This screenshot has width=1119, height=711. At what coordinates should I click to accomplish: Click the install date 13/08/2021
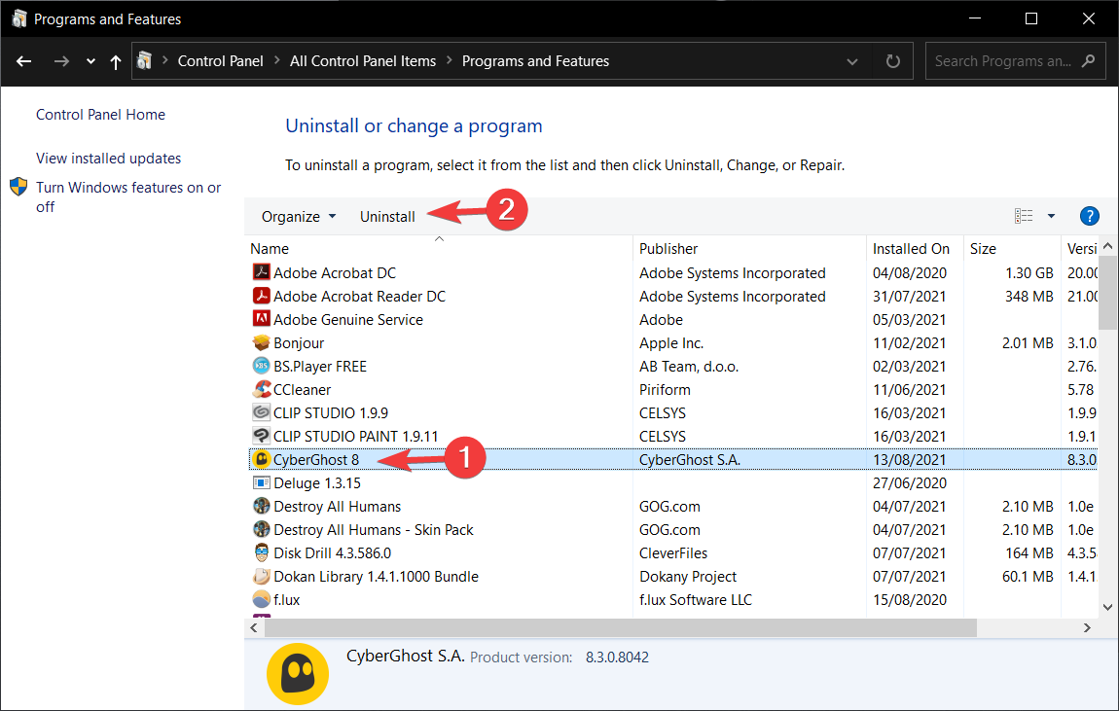point(909,460)
